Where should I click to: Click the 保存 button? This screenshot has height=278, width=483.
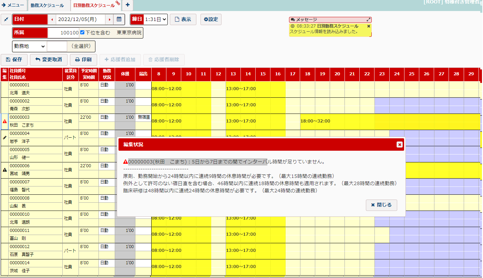click(x=14, y=60)
